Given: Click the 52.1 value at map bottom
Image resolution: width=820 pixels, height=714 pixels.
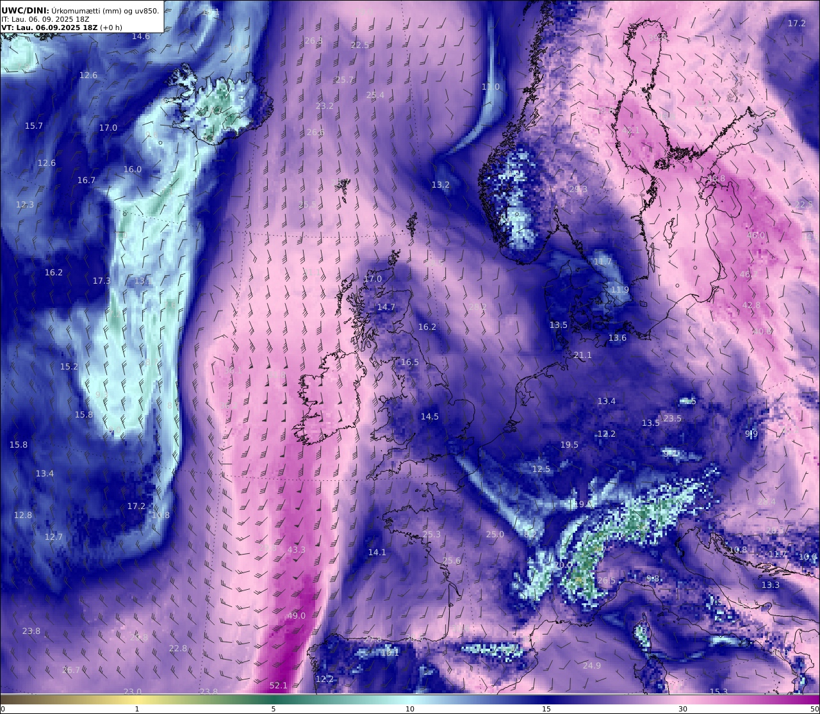Looking at the screenshot, I should tap(279, 685).
